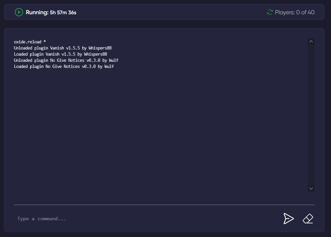Click the divider line above the command input
331x237 pixels.
click(x=164, y=205)
